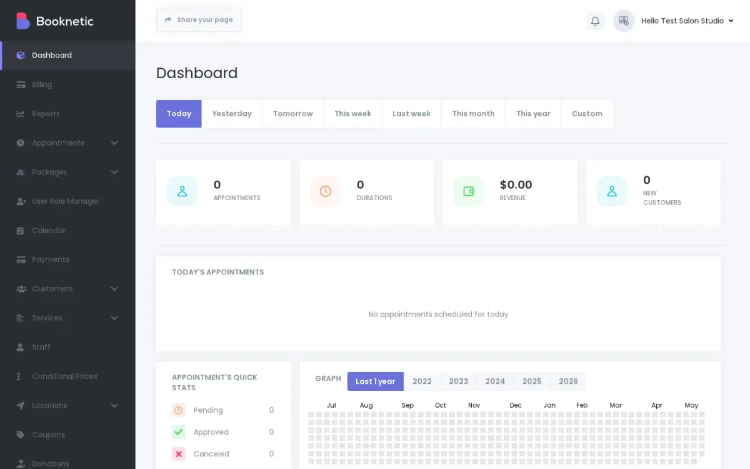Click the Locations arrow icon in sidebar

pyautogui.click(x=21, y=406)
